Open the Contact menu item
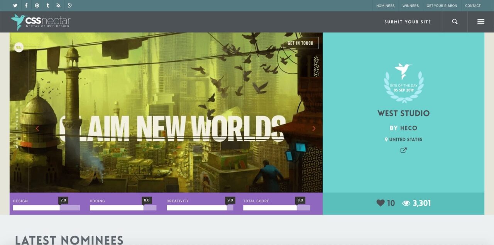This screenshot has height=245, width=494. click(473, 6)
